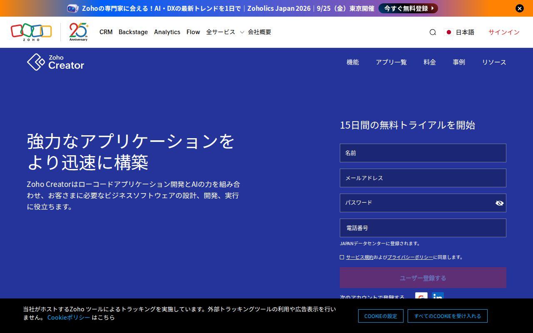Viewport: 533px width, 333px height.
Task: Sign up with Google icon
Action: click(421, 296)
